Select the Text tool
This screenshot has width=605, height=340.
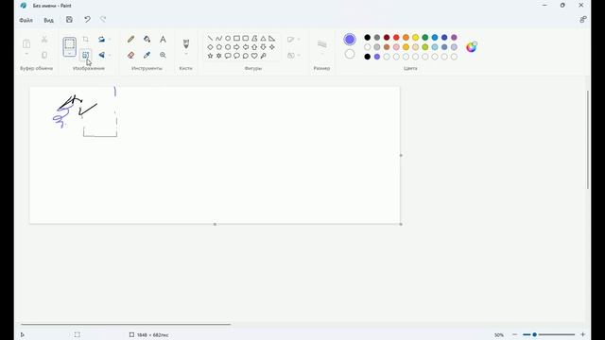tap(163, 40)
